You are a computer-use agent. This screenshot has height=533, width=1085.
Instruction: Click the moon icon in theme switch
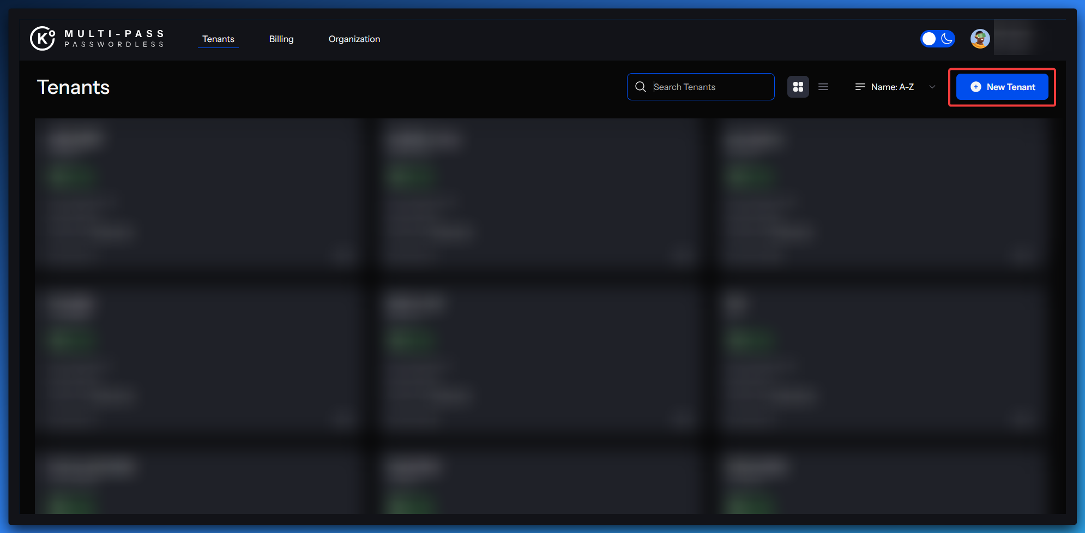pyautogui.click(x=947, y=39)
